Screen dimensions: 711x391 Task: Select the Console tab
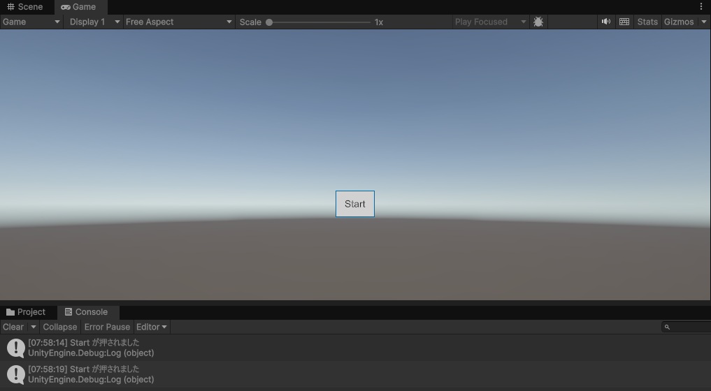[x=87, y=311]
